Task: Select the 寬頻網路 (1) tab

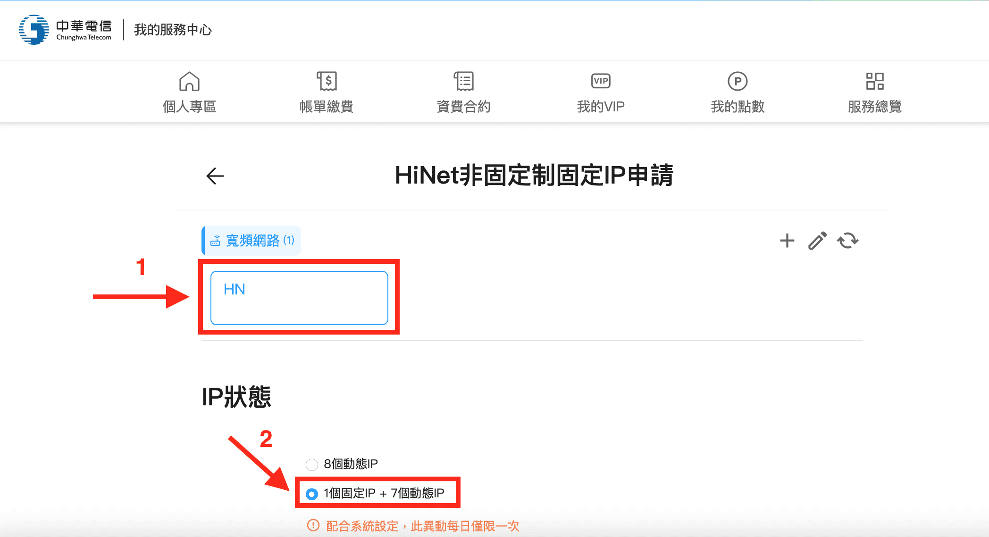Action: click(251, 241)
